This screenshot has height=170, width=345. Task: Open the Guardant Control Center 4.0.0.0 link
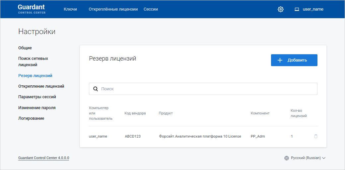[44, 158]
